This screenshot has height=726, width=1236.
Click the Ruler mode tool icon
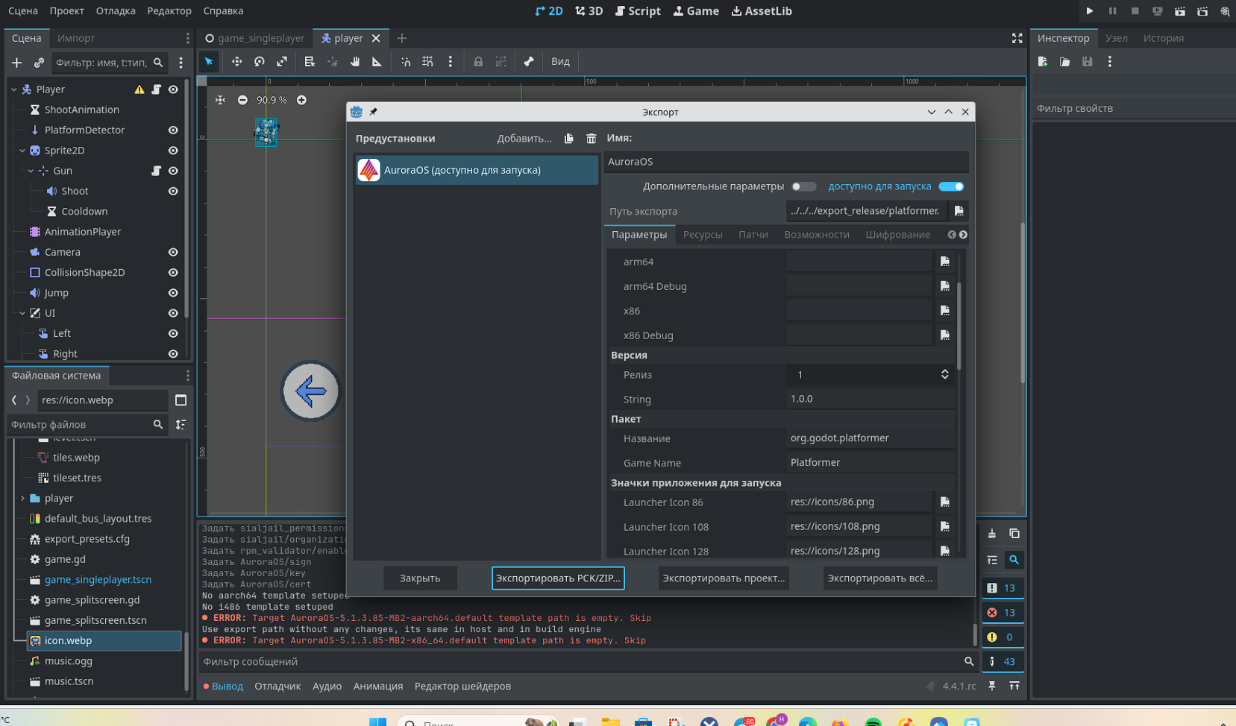[x=377, y=62]
